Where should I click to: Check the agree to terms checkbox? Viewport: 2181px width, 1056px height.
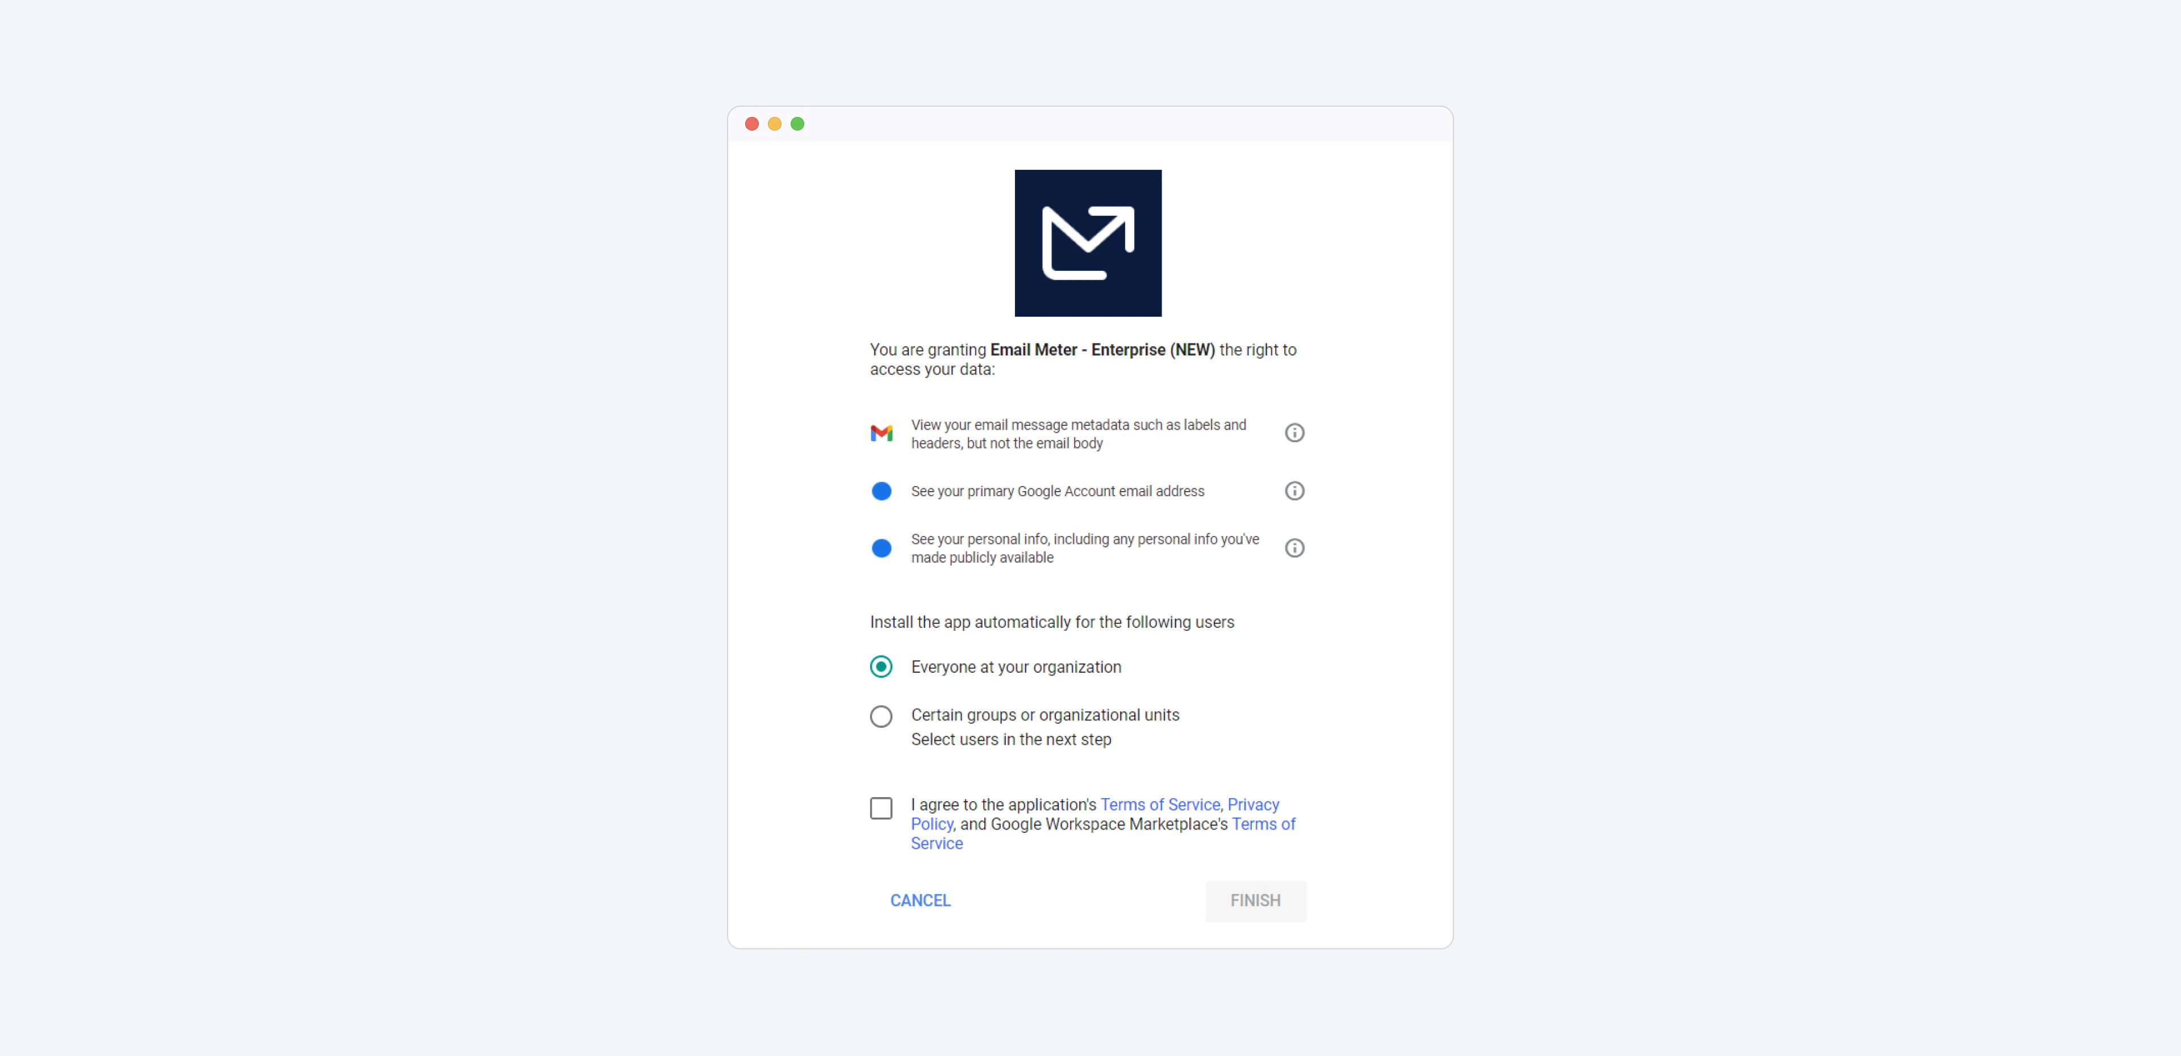point(881,808)
